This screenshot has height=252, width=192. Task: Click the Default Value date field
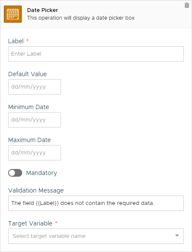(35, 87)
